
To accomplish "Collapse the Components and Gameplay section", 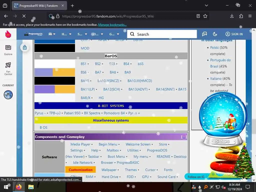I will pyautogui.click(x=184, y=137).
